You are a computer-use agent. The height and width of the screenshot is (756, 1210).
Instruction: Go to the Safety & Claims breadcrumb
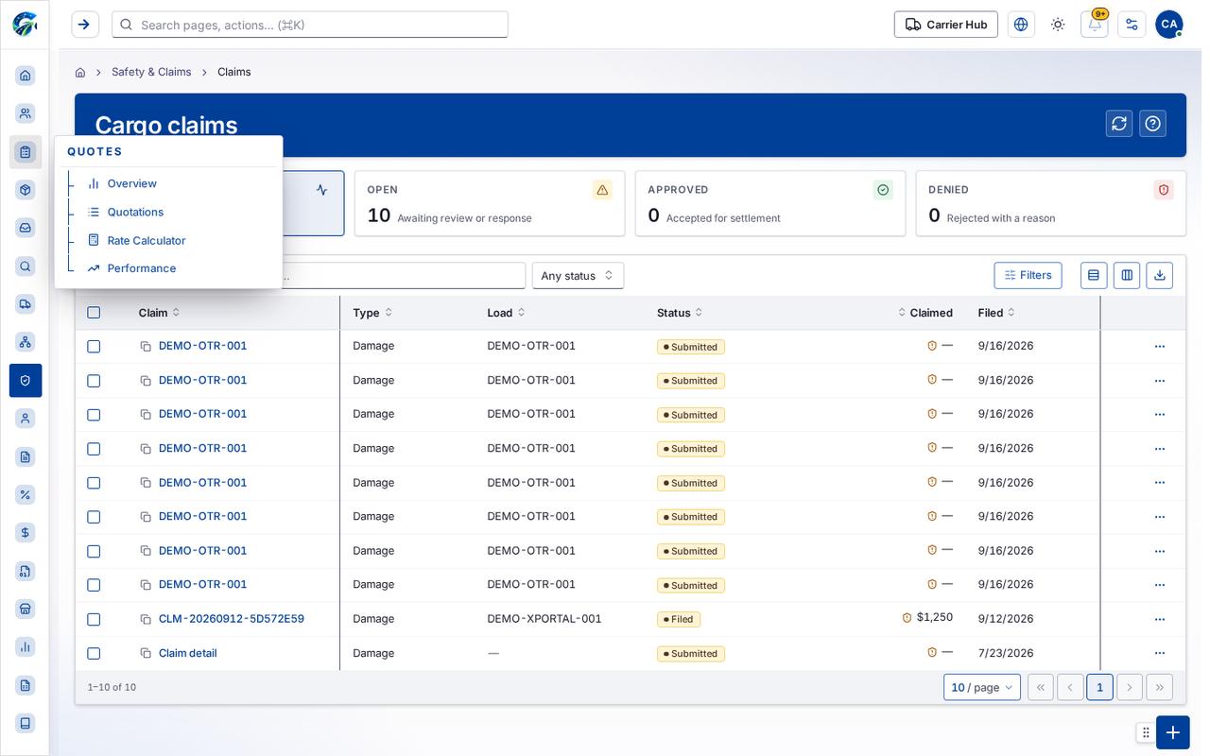(x=151, y=72)
